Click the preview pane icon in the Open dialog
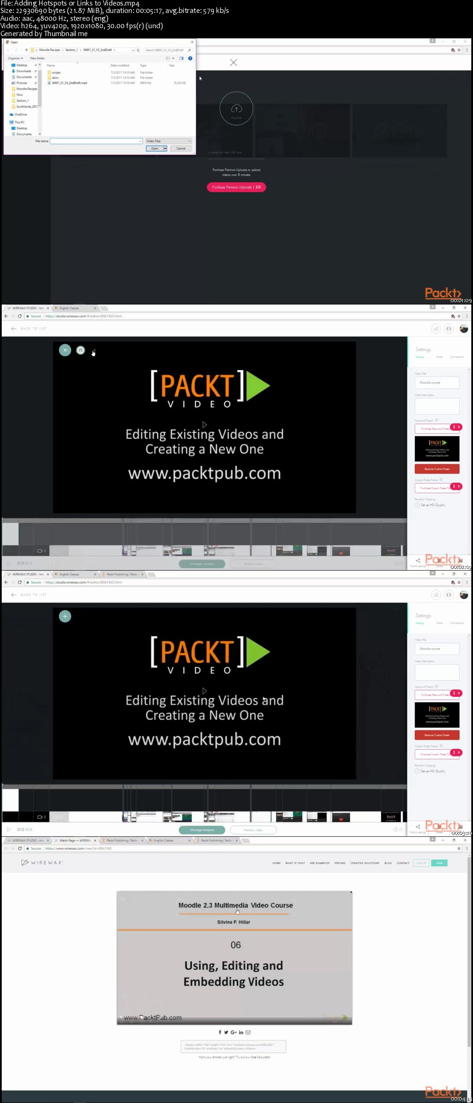 pyautogui.click(x=182, y=58)
